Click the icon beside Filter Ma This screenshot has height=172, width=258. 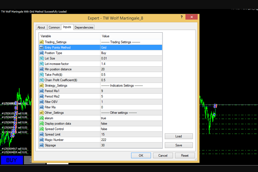point(41,107)
